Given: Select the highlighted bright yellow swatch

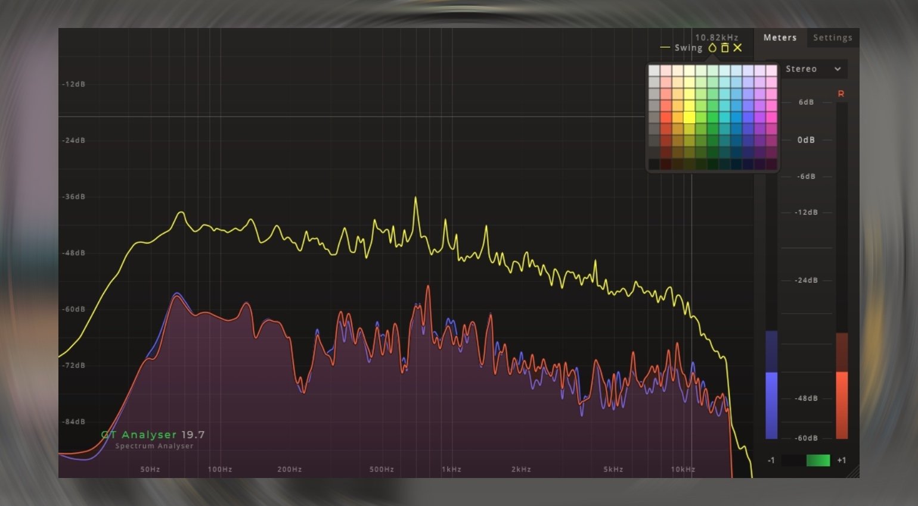Looking at the screenshot, I should click(689, 117).
